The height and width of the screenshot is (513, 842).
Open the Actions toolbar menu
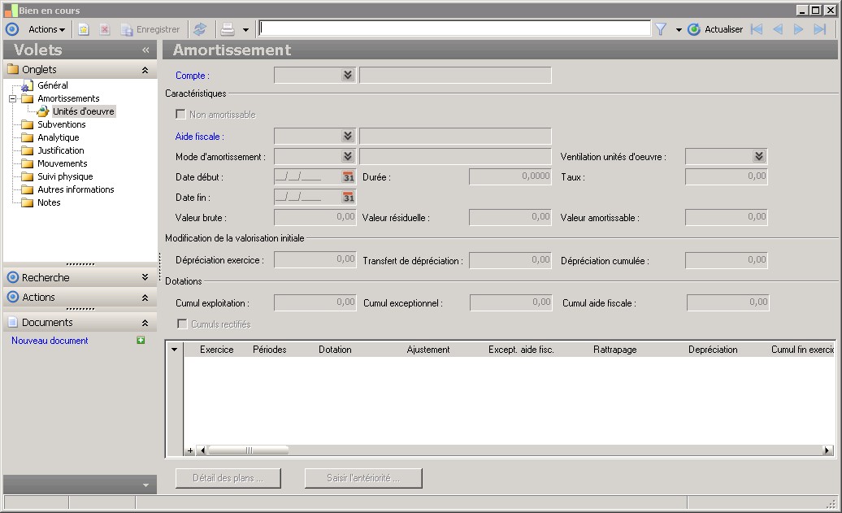46,29
